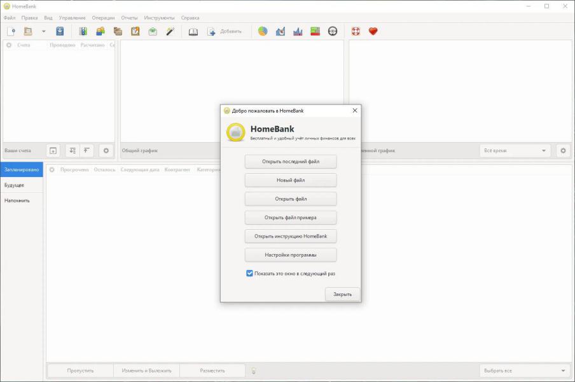
Task: Open the Инструменты menu
Action: (x=159, y=18)
